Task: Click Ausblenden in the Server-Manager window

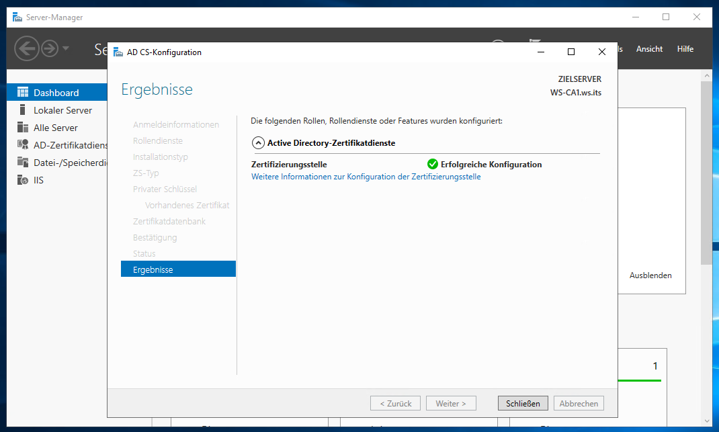Action: [x=650, y=275]
